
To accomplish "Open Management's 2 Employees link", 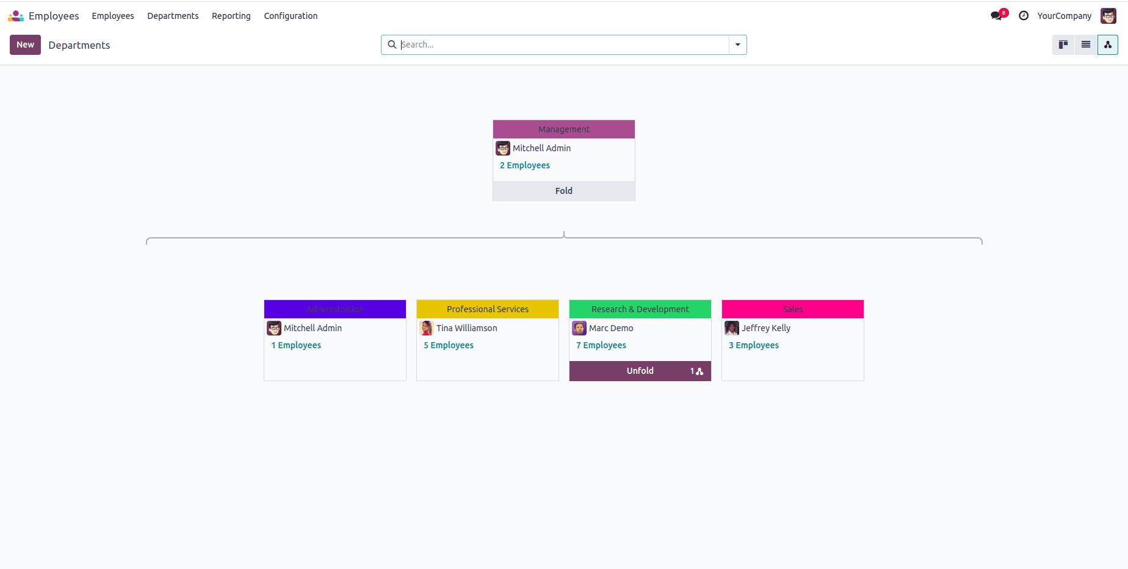I will click(x=525, y=165).
